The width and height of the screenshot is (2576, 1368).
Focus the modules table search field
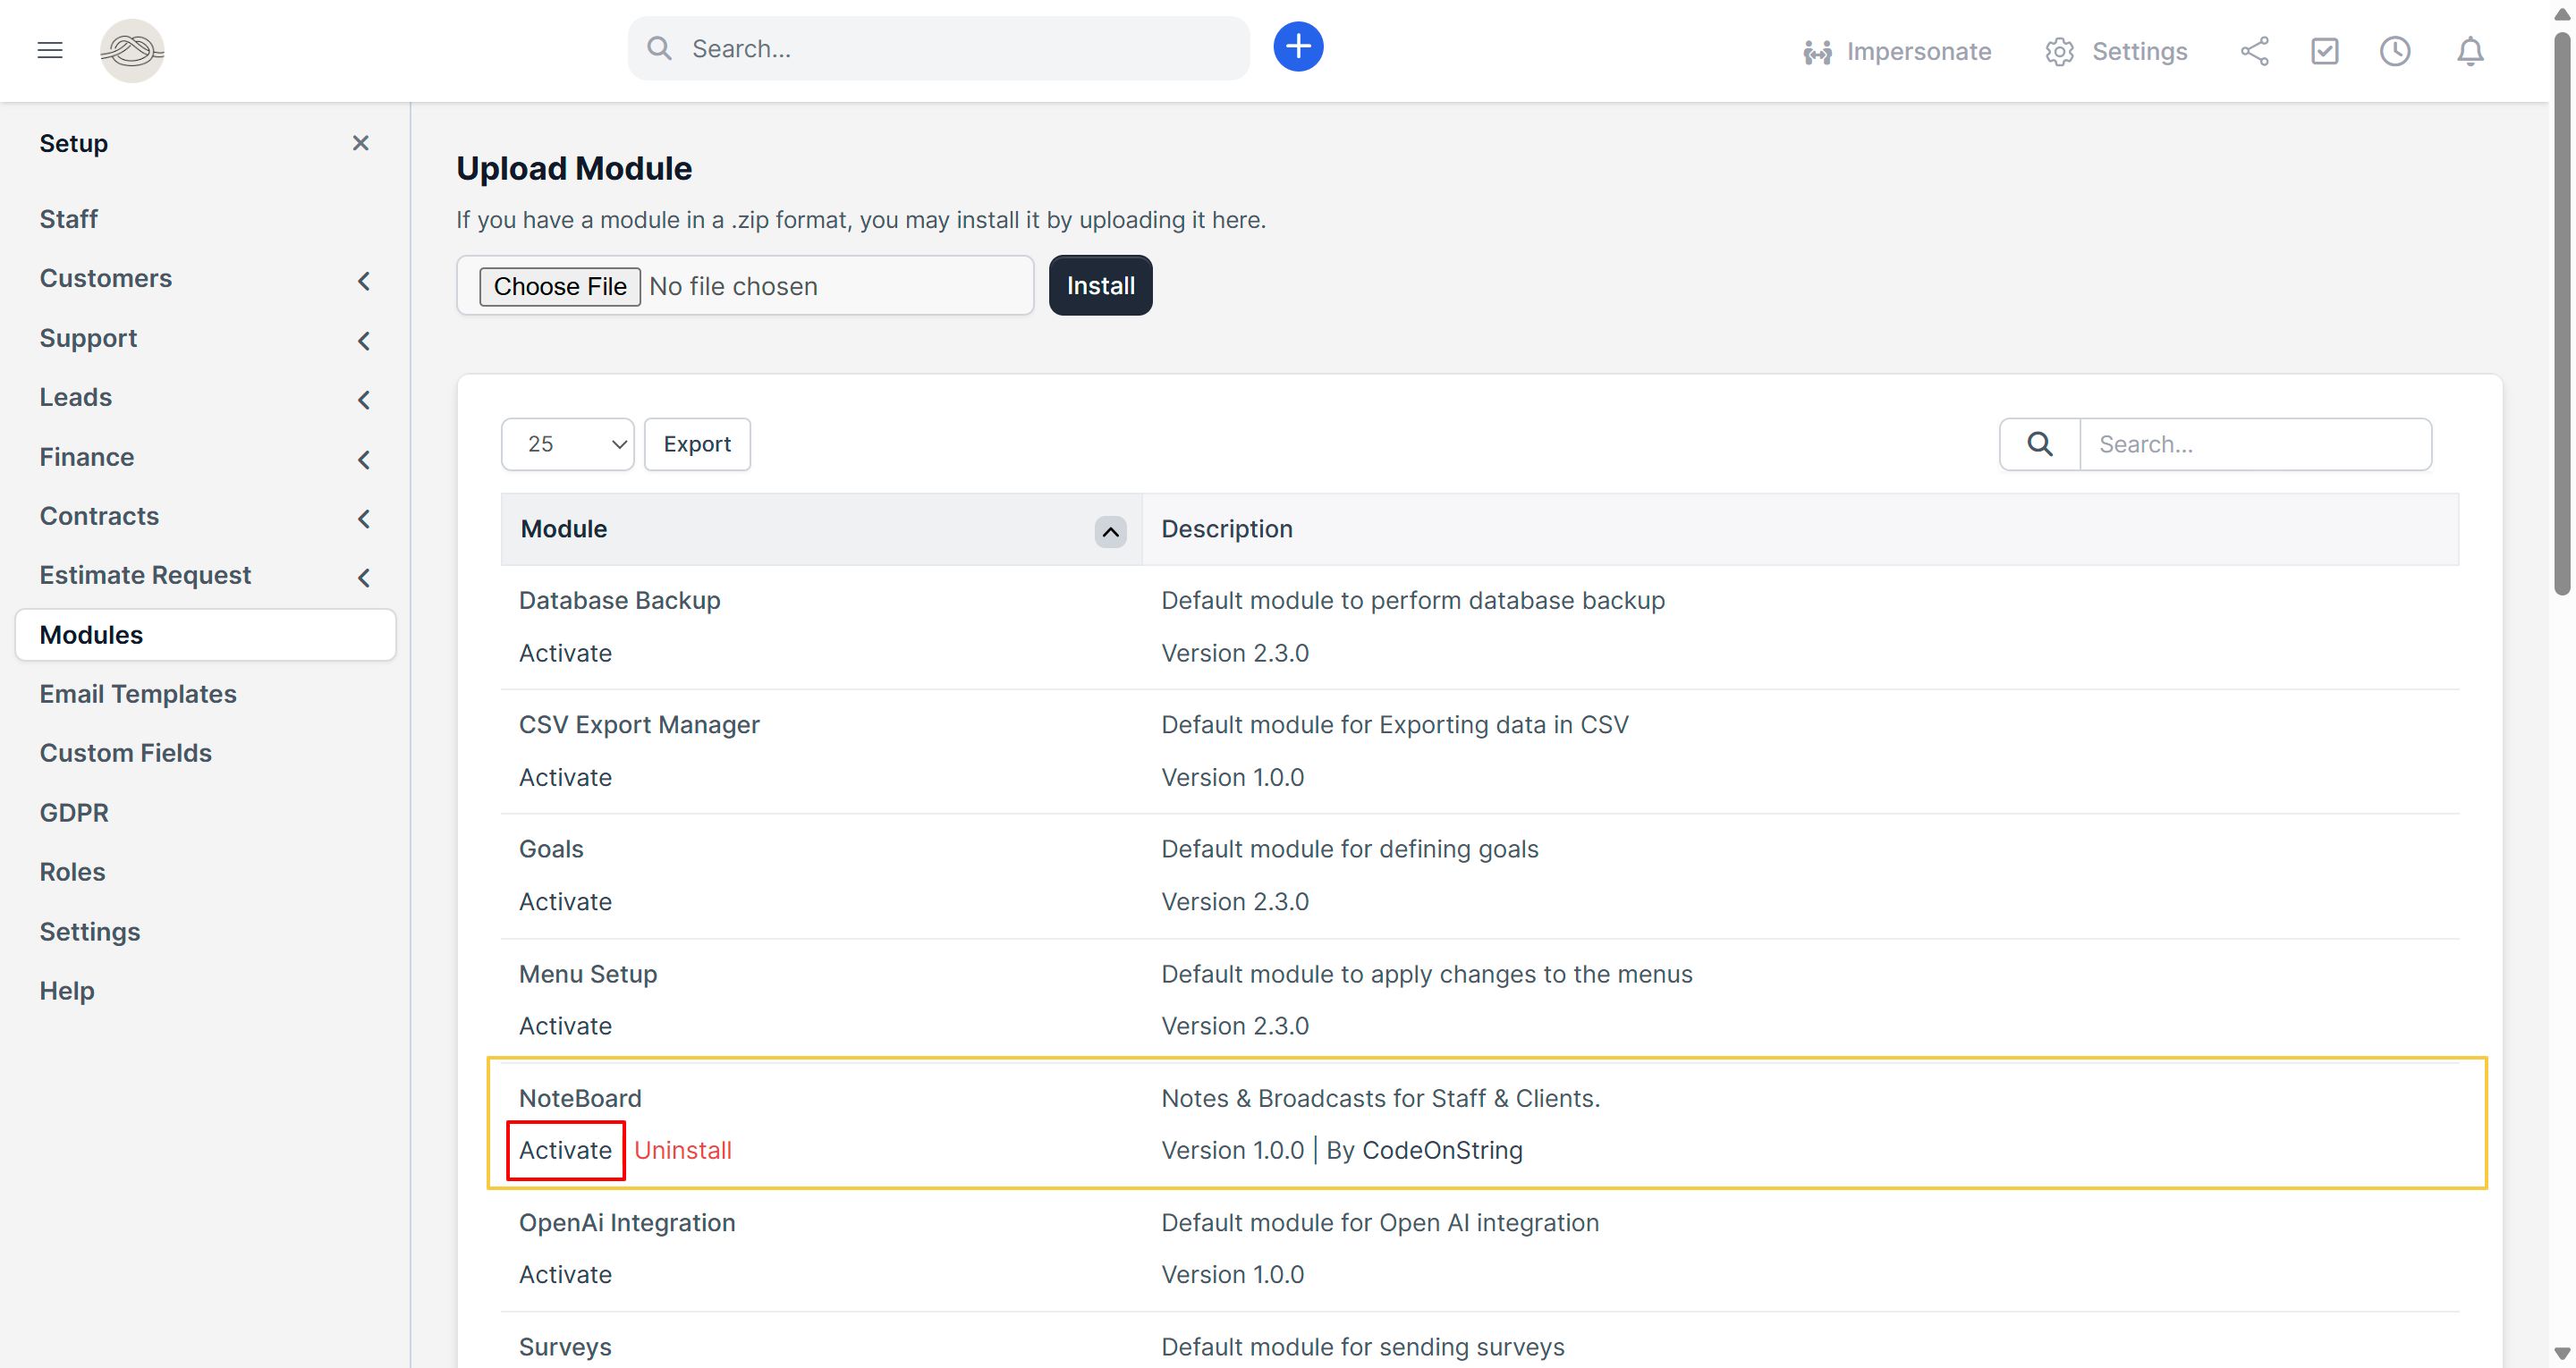(x=2254, y=444)
